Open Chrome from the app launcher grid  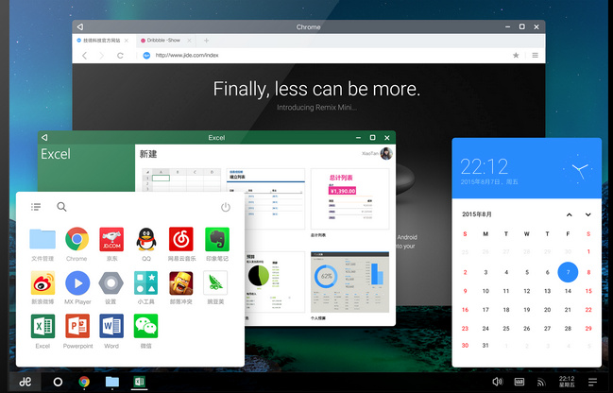pyautogui.click(x=77, y=239)
